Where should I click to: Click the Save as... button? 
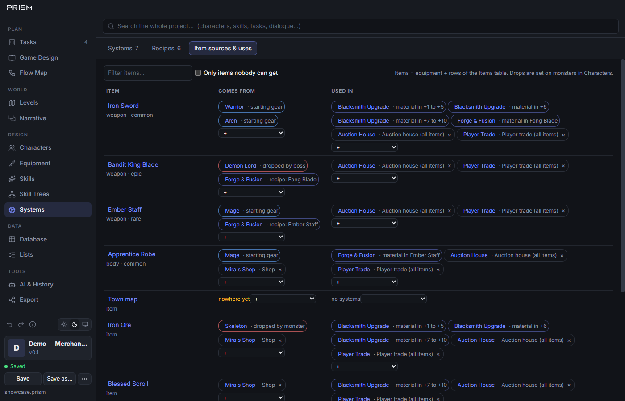pyautogui.click(x=59, y=379)
